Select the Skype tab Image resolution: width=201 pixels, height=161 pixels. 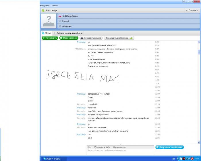click(x=47, y=33)
